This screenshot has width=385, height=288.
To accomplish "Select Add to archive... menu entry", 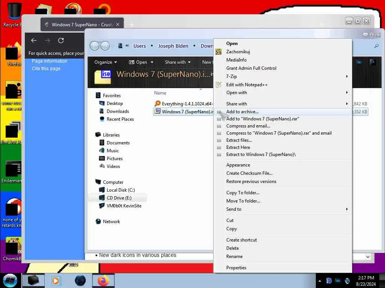I will point(283,112).
